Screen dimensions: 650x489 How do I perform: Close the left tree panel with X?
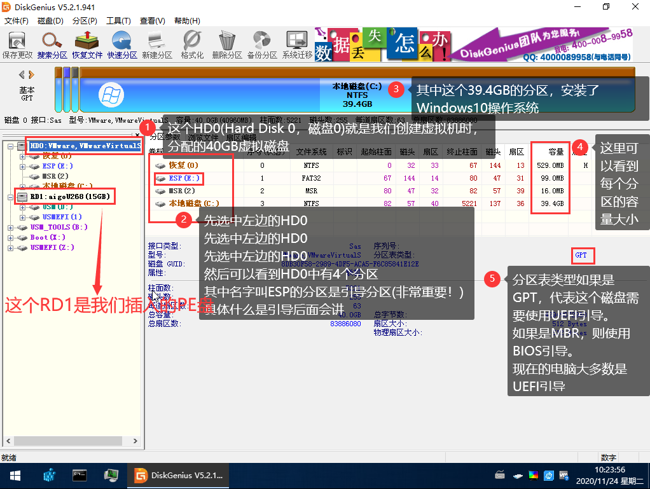137,135
